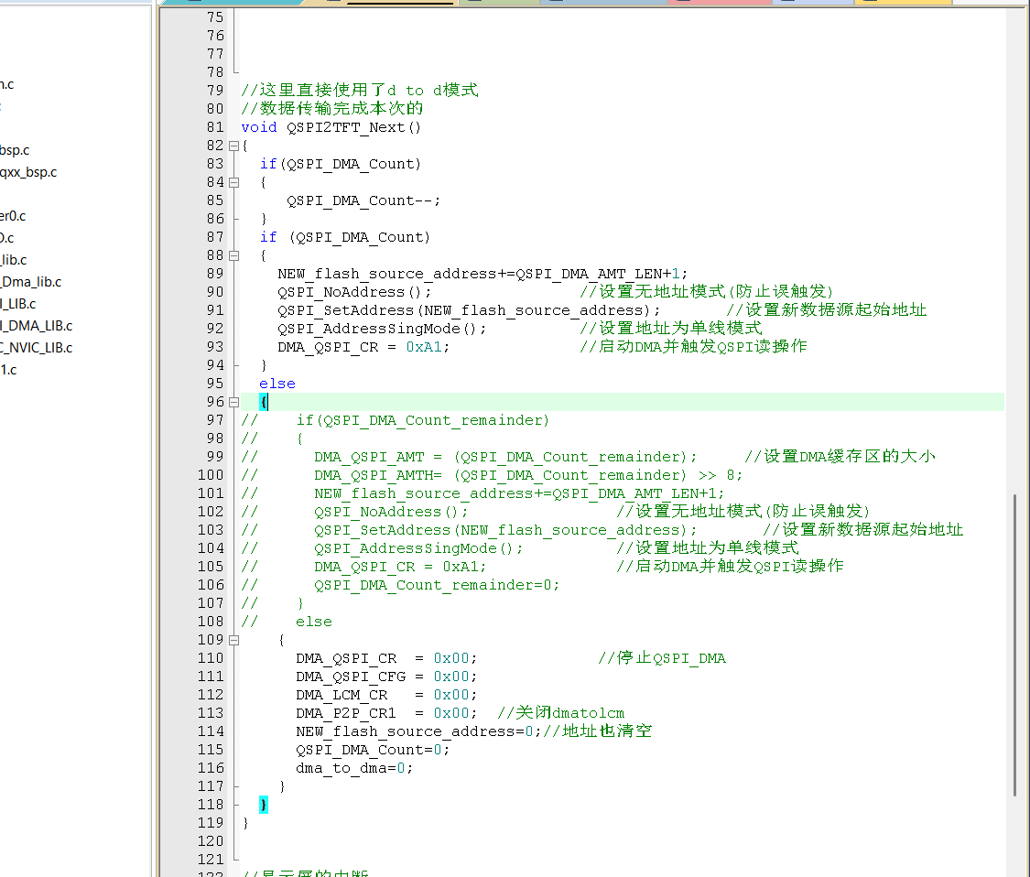The height and width of the screenshot is (877, 1030).
Task: Click the comment on line 79 about d to d模式
Action: [359, 90]
